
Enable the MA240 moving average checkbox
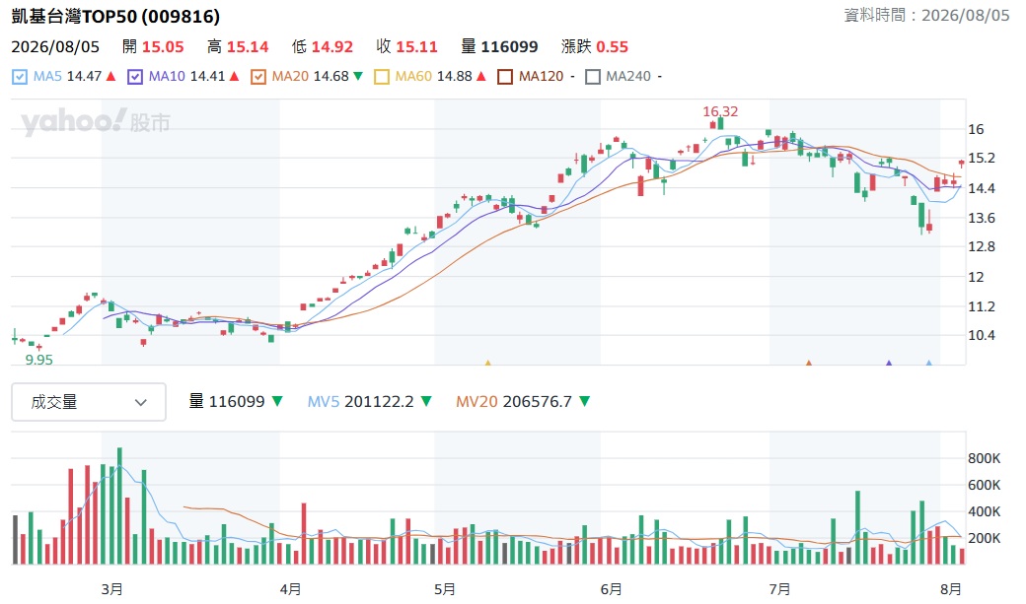592,77
